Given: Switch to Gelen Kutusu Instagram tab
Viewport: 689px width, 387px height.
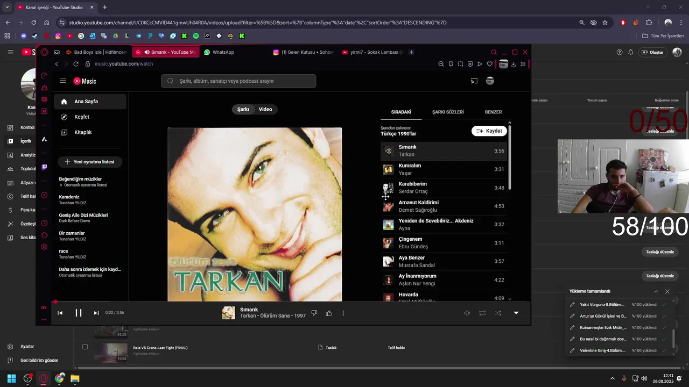Looking at the screenshot, I should click(304, 52).
